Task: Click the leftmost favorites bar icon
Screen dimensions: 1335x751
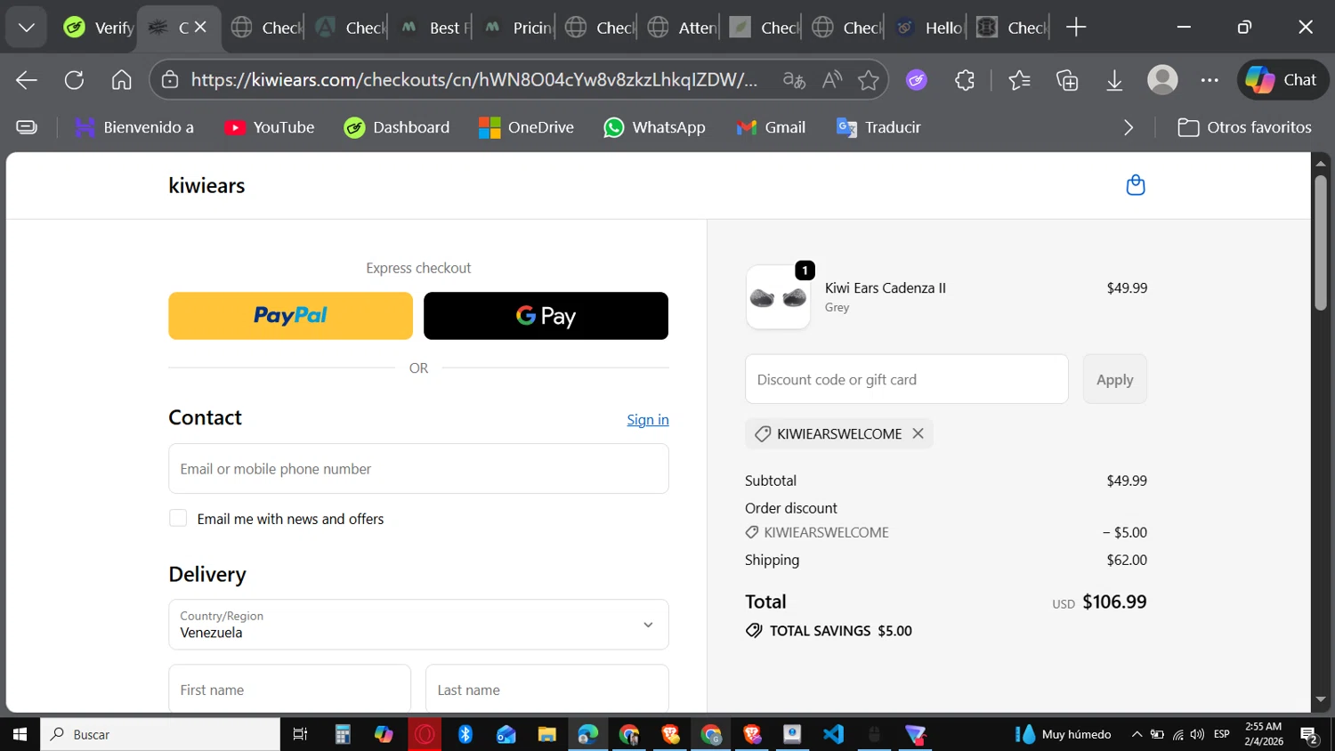Action: click(x=27, y=127)
